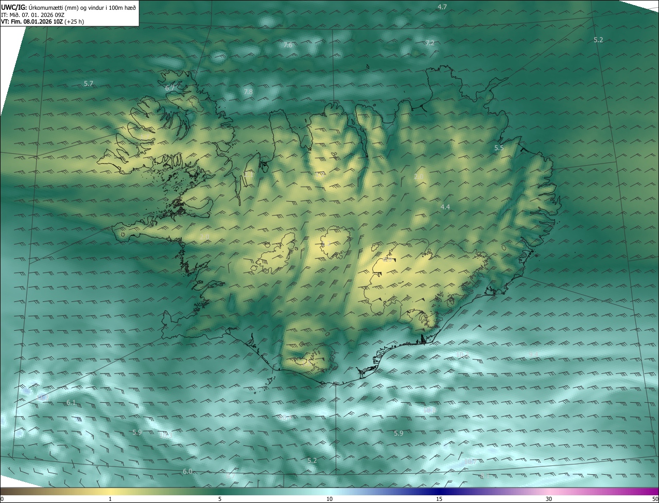Image resolution: width=659 pixels, height=503 pixels.
Task: Select the initial time line "IT: Mið. 07. 01. 2026 09Z"
Action: (32, 14)
